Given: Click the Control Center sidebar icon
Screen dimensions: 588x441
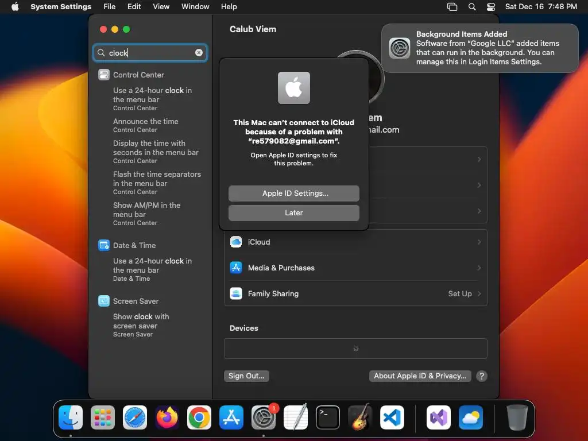Looking at the screenshot, I should [x=104, y=75].
